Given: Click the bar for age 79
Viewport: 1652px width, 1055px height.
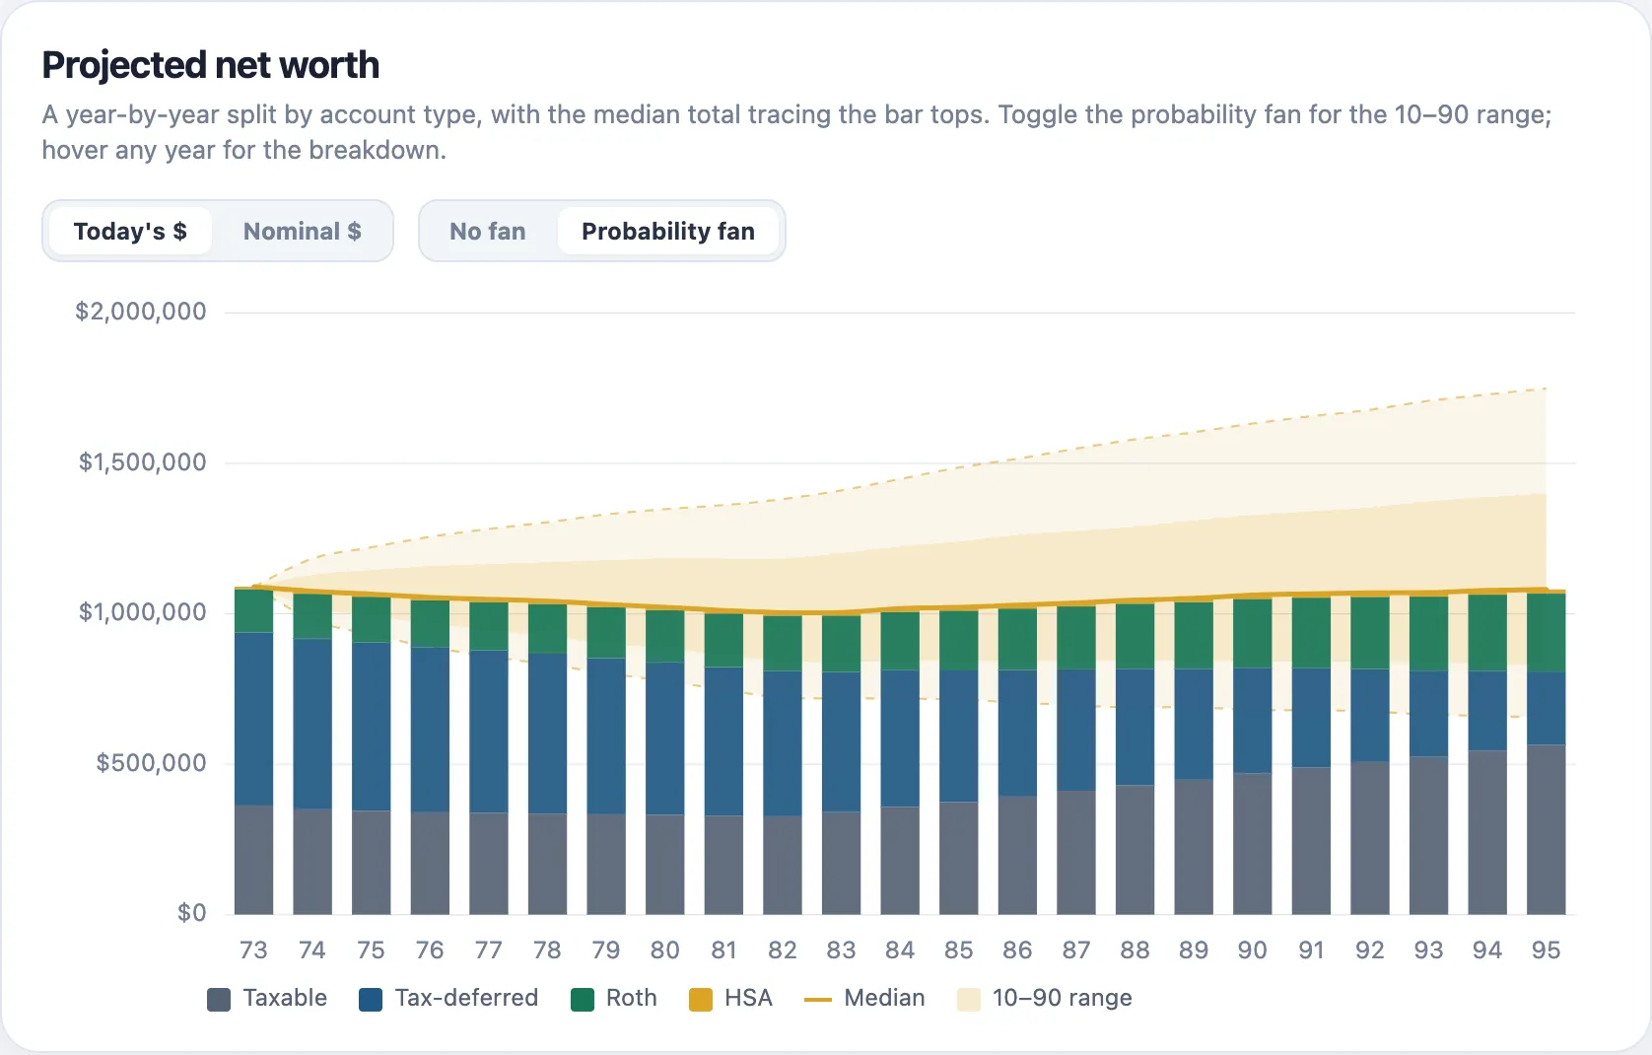Looking at the screenshot, I should tap(606, 760).
